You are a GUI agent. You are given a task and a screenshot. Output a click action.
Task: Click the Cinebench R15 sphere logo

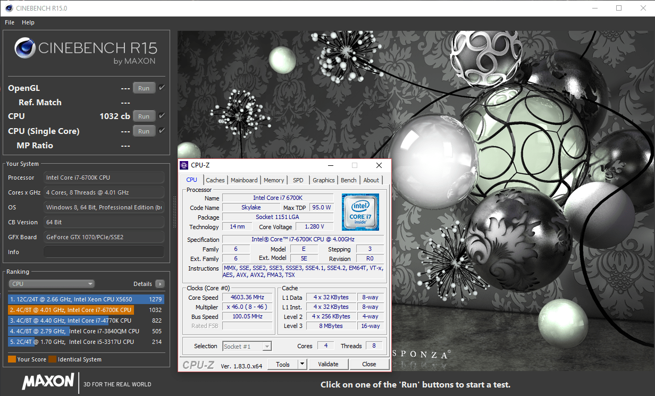click(x=25, y=48)
